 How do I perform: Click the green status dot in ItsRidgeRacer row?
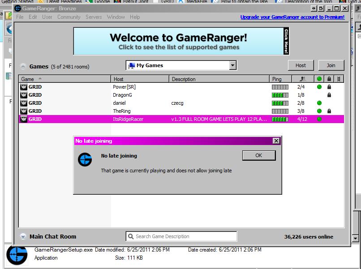click(319, 119)
